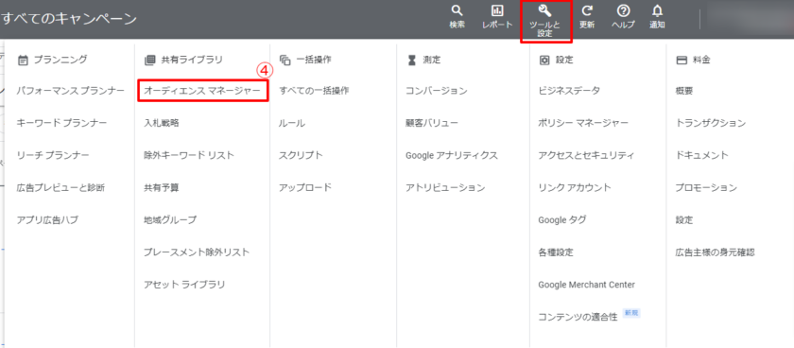Viewport: 794px width, 348px height.
Task: Open 除外キーワード リスト
Action: click(189, 155)
